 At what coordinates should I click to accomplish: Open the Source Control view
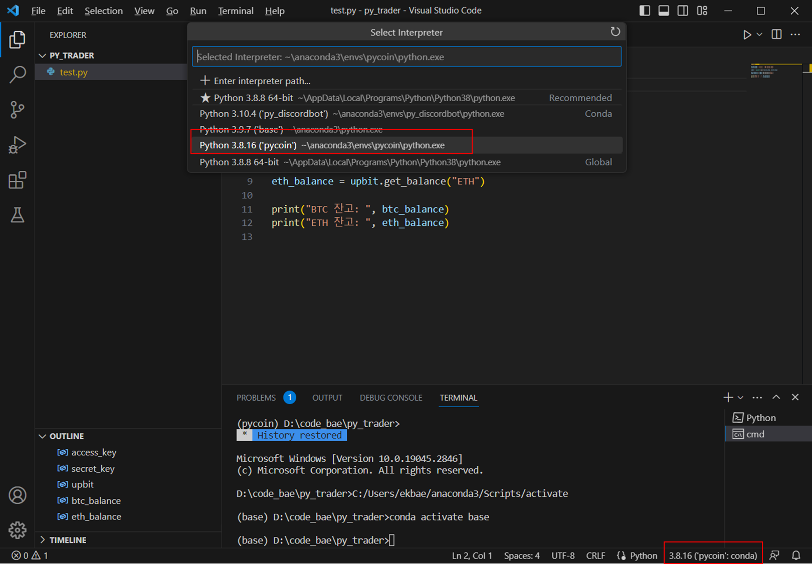[x=17, y=110]
